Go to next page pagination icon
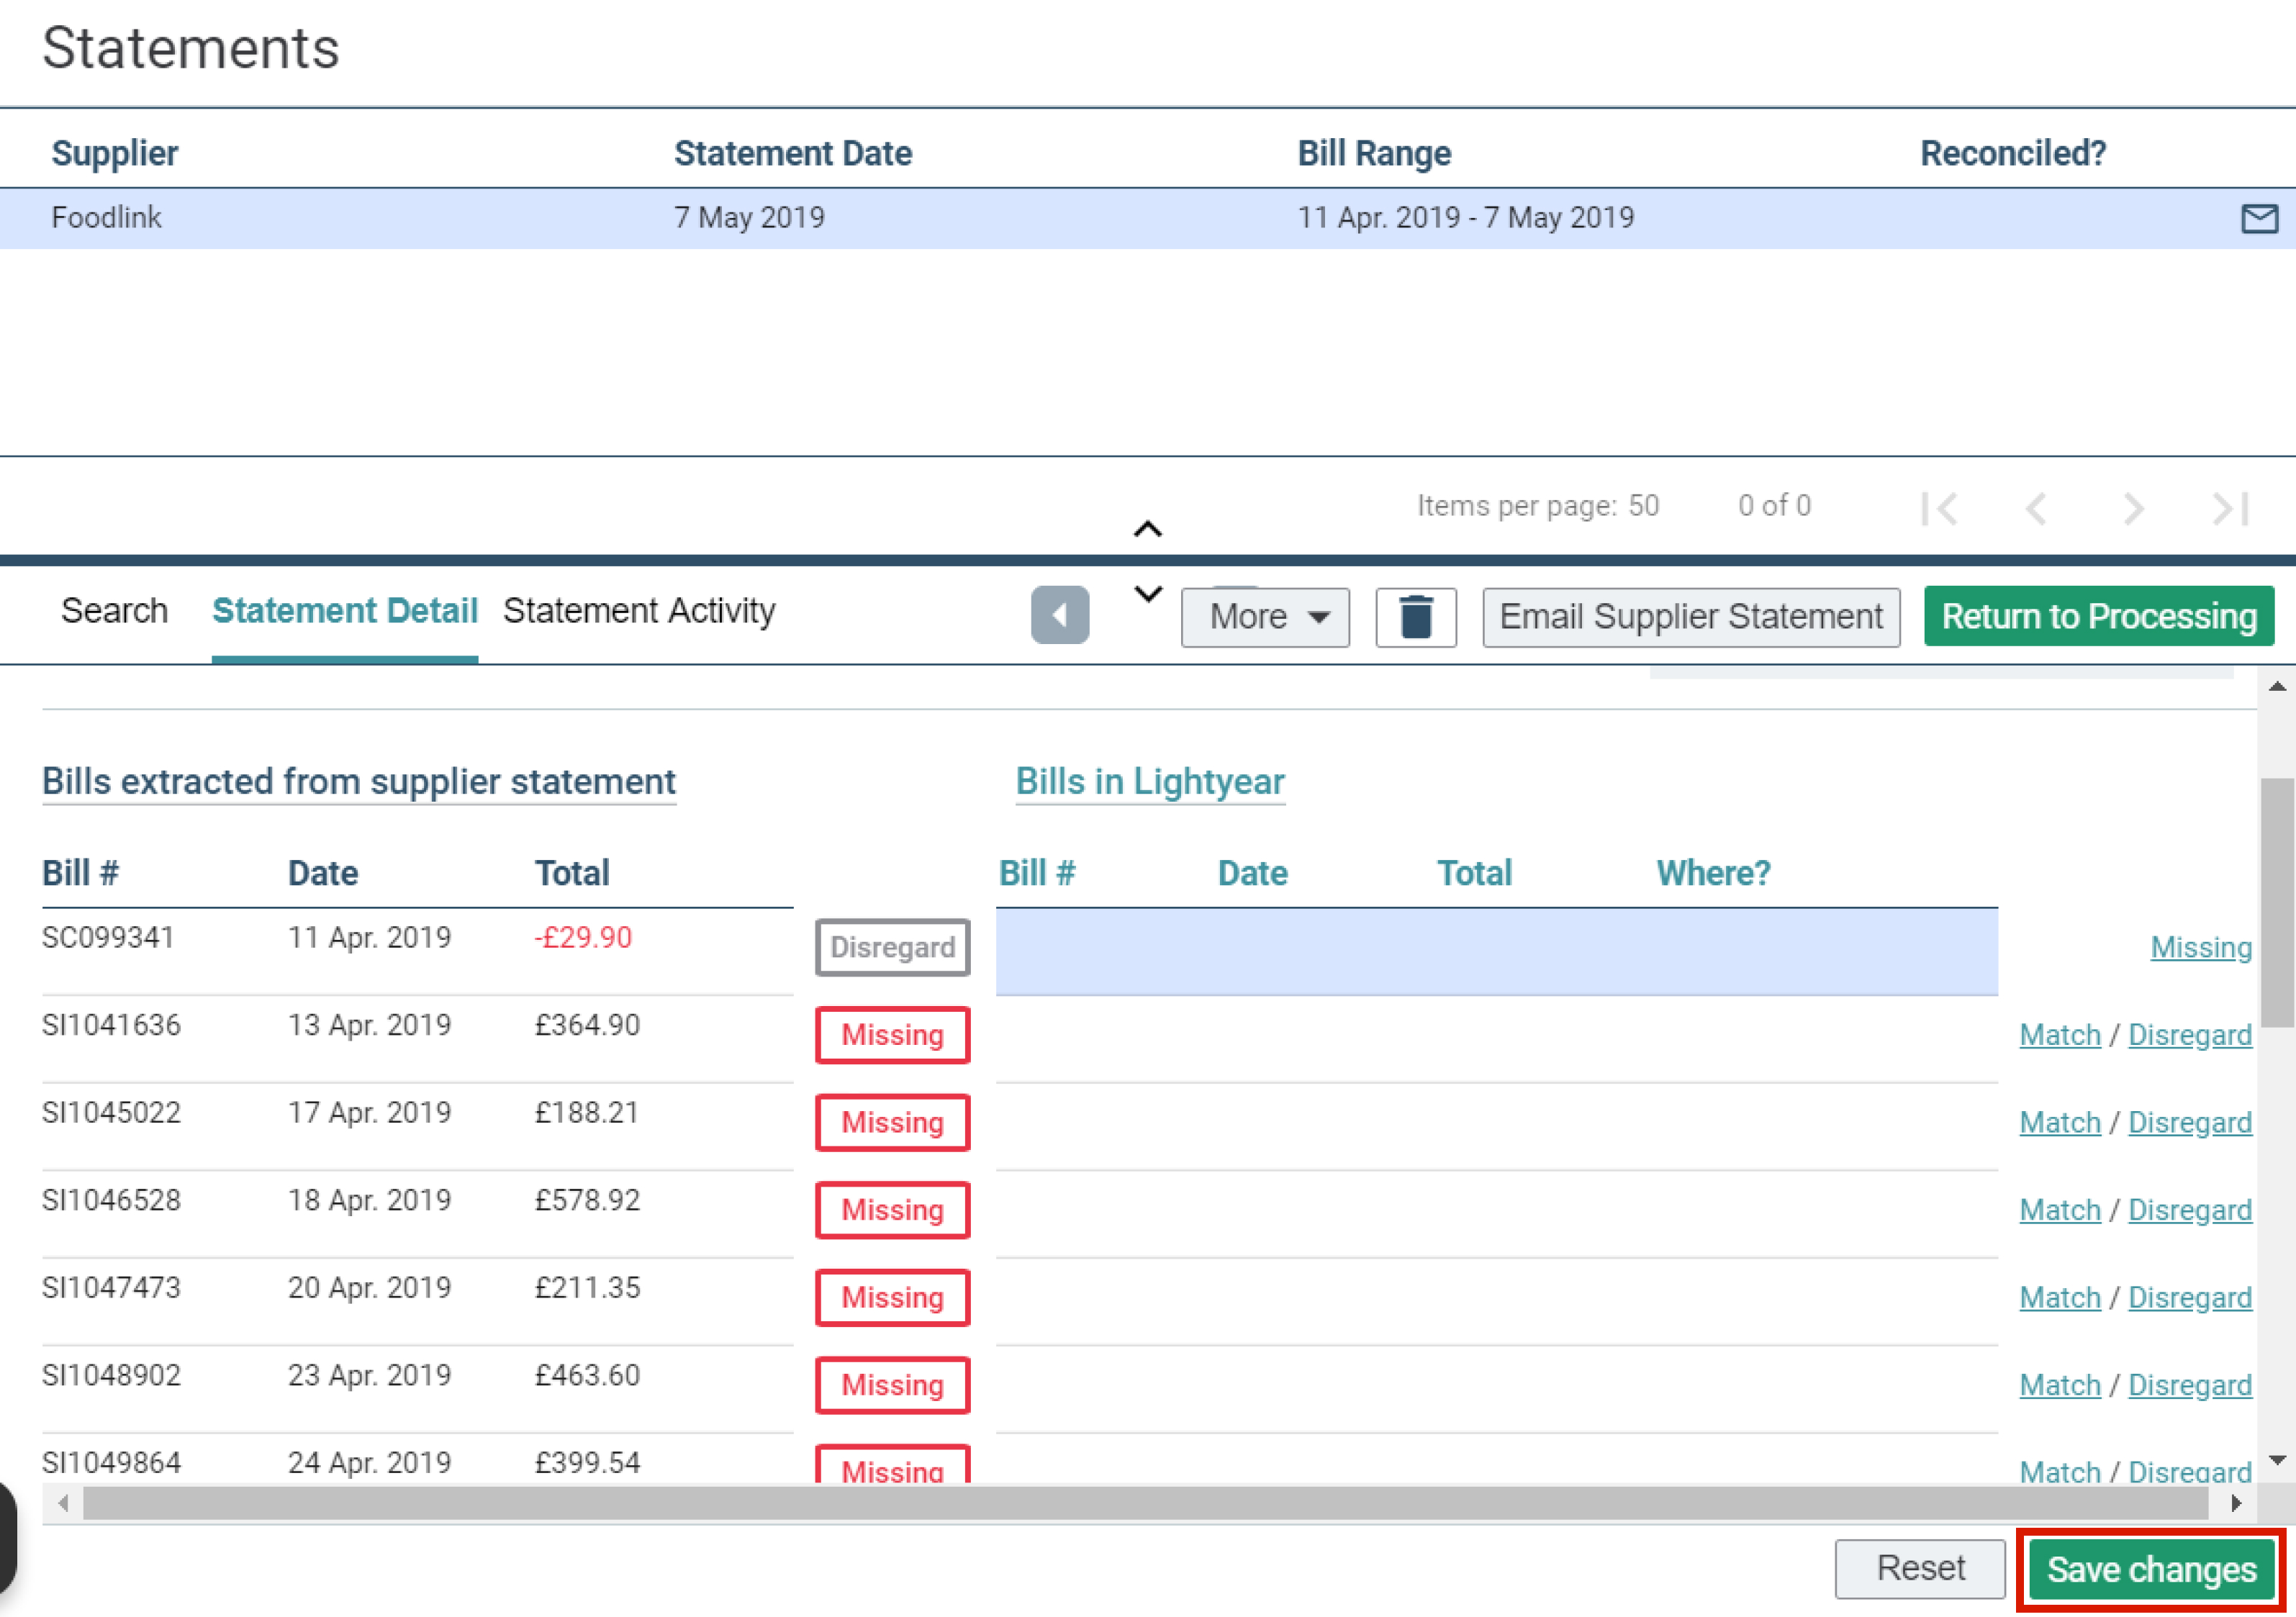Viewport: 2296px width, 1617px height. coord(2133,508)
